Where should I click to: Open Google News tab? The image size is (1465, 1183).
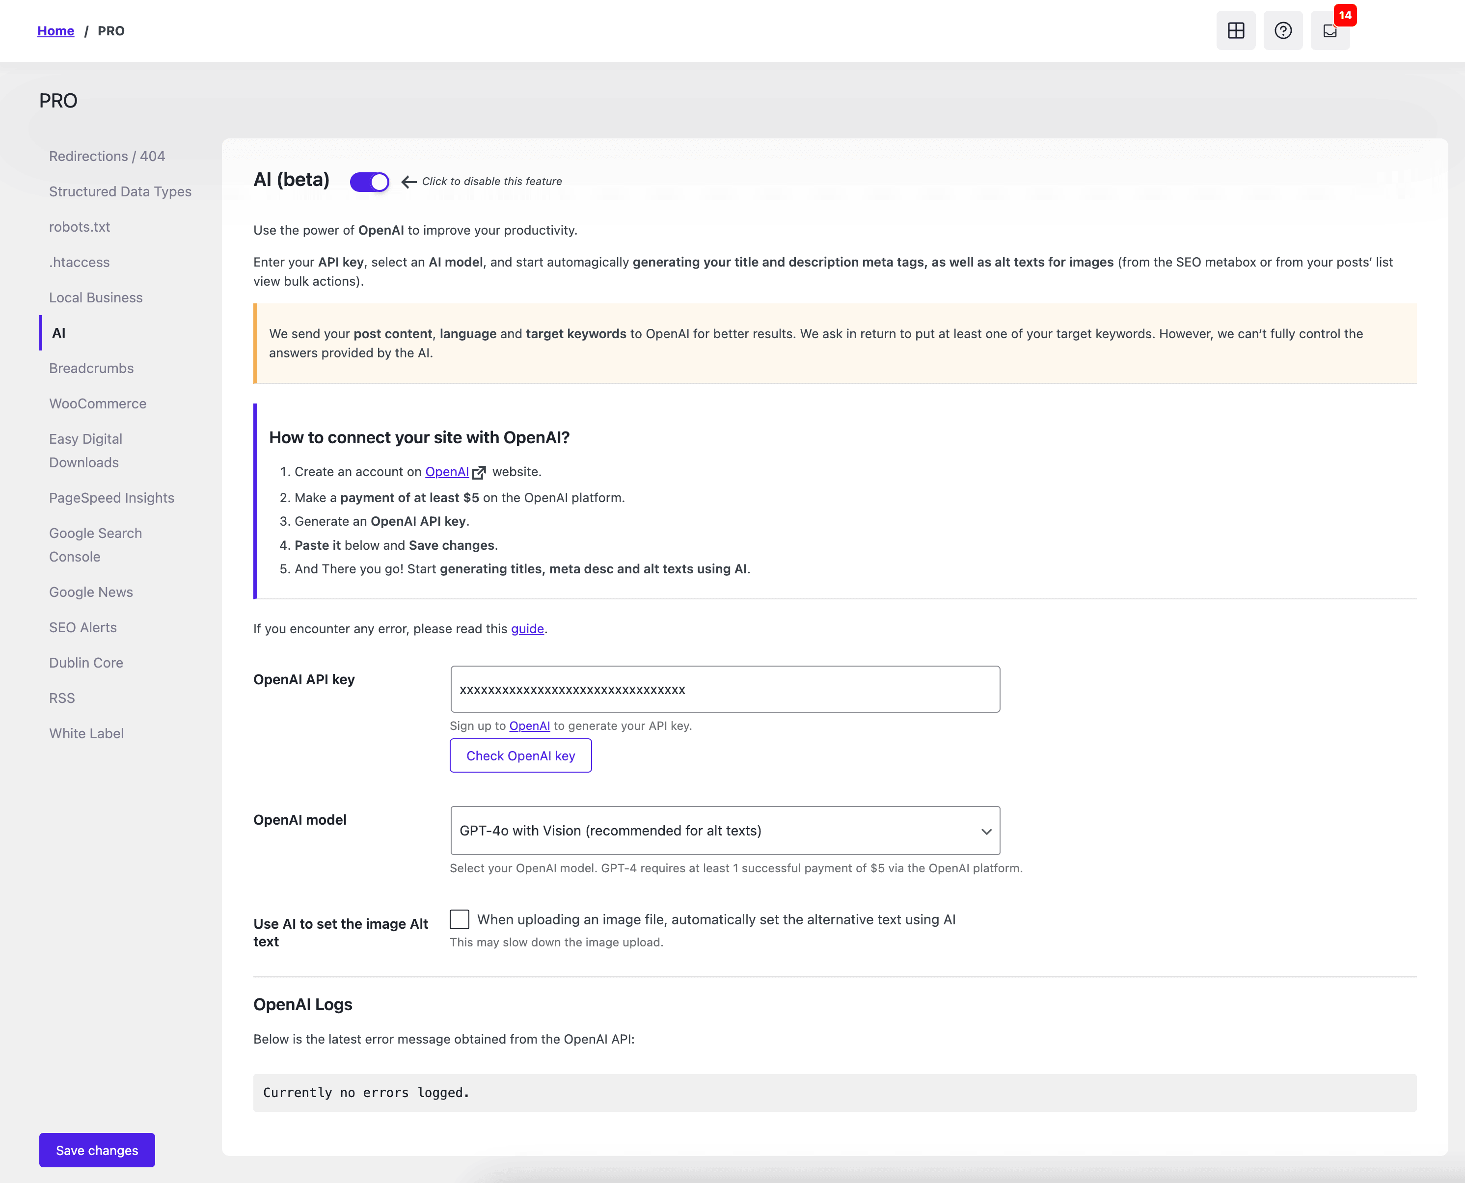pyautogui.click(x=91, y=592)
